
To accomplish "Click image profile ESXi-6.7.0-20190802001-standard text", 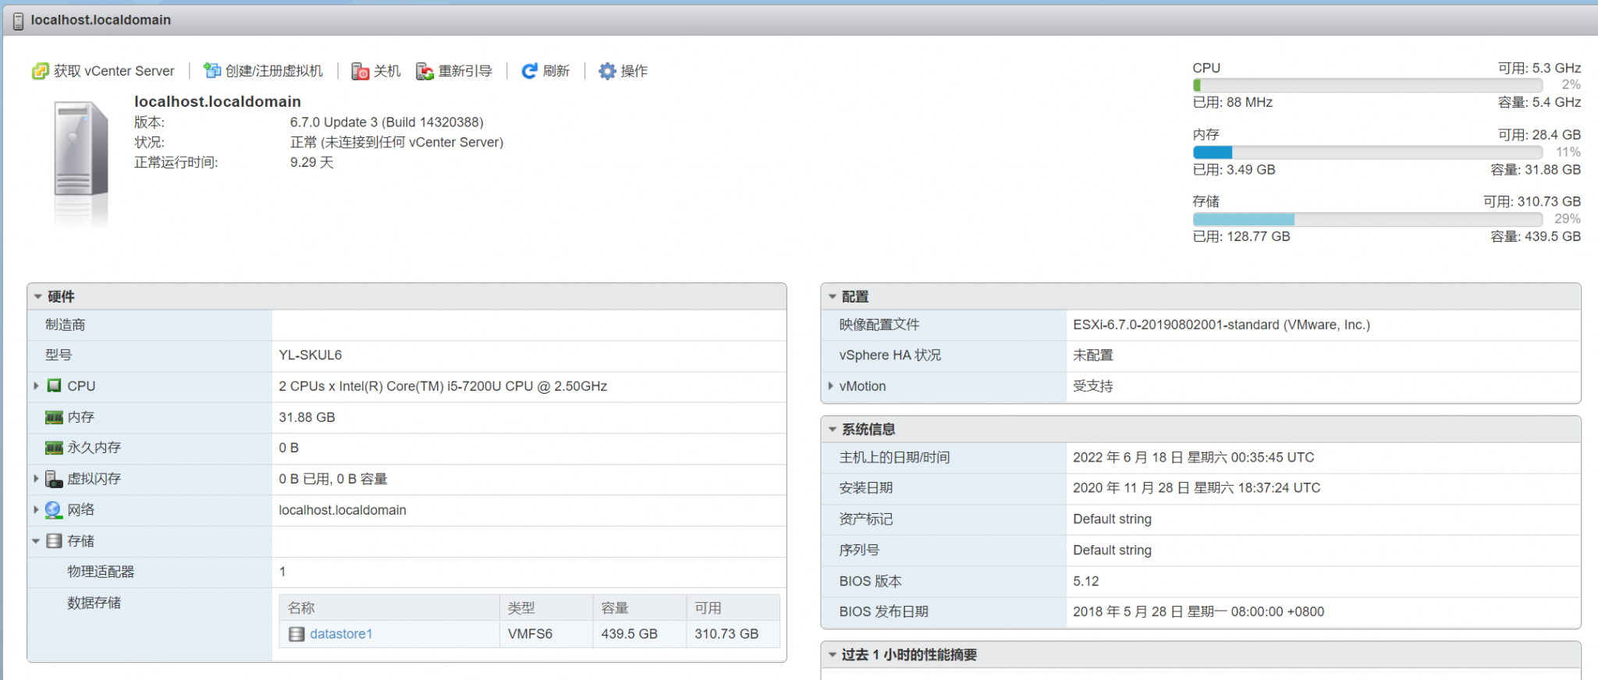I will coord(1222,324).
